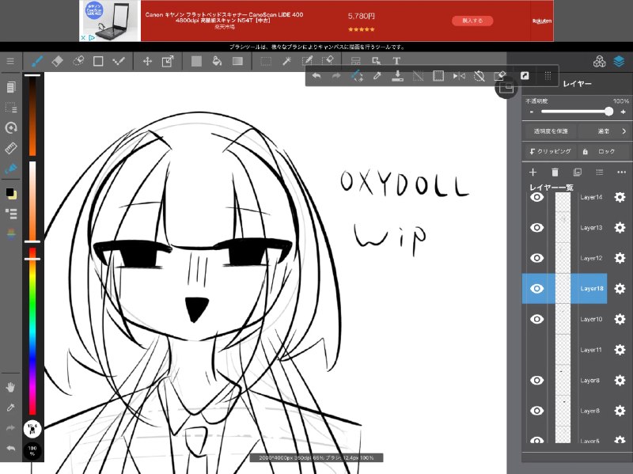The width and height of the screenshot is (633, 474).
Task: Select the Brush tool in top toolbar
Action: [x=37, y=62]
